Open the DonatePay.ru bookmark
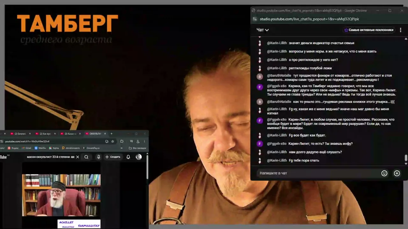 [x=91, y=148]
